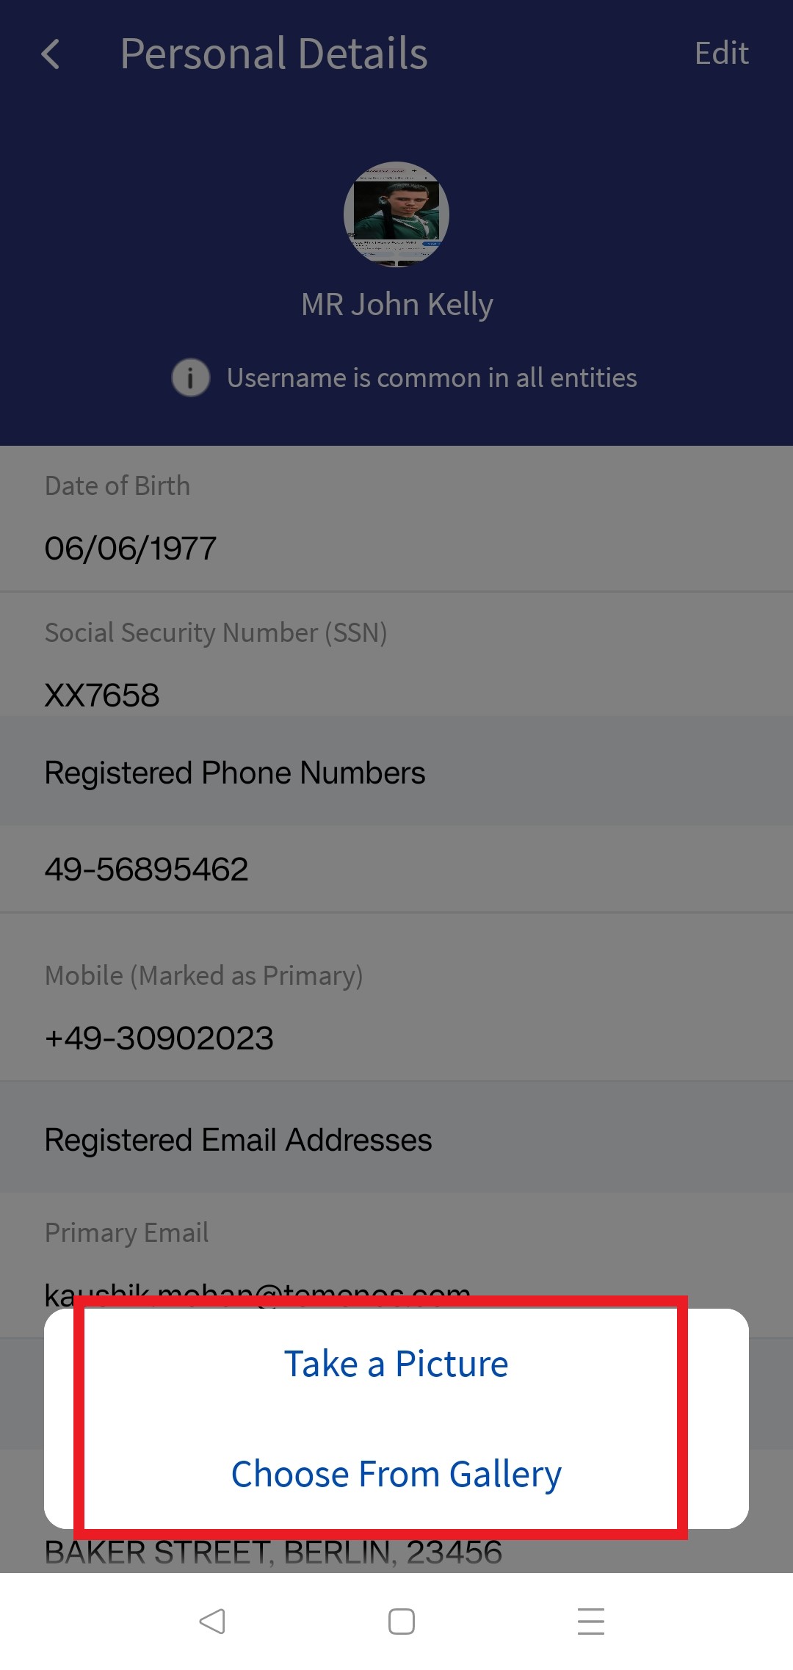Tap the Primary Email label
Screen dimensions: 793x1670
tap(126, 1232)
